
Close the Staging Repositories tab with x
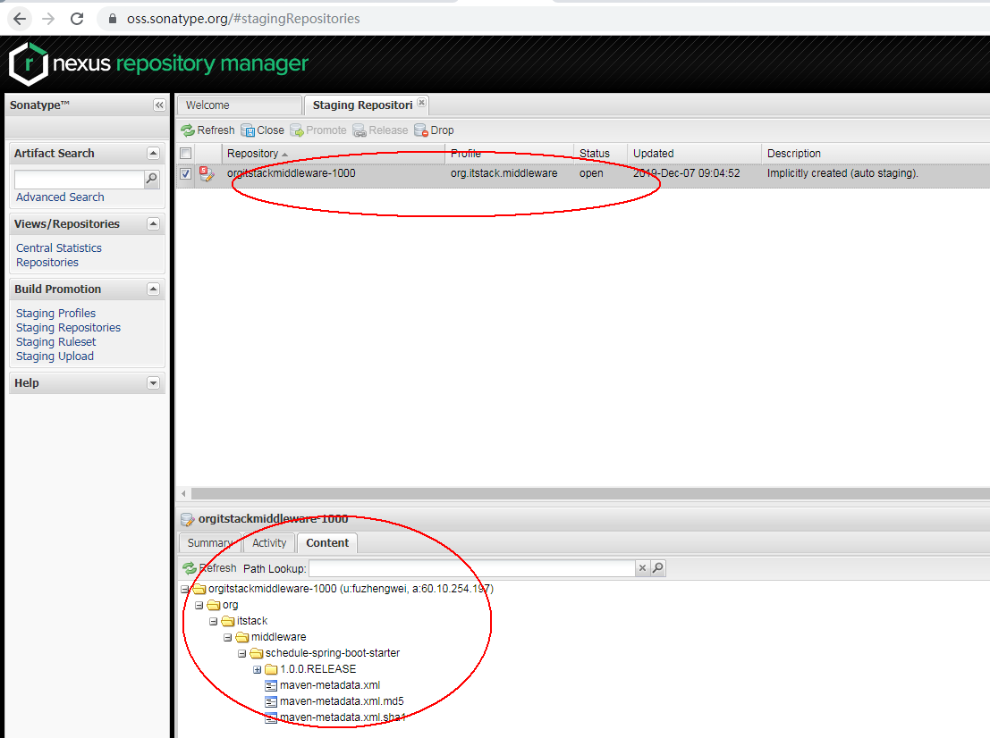tap(422, 102)
